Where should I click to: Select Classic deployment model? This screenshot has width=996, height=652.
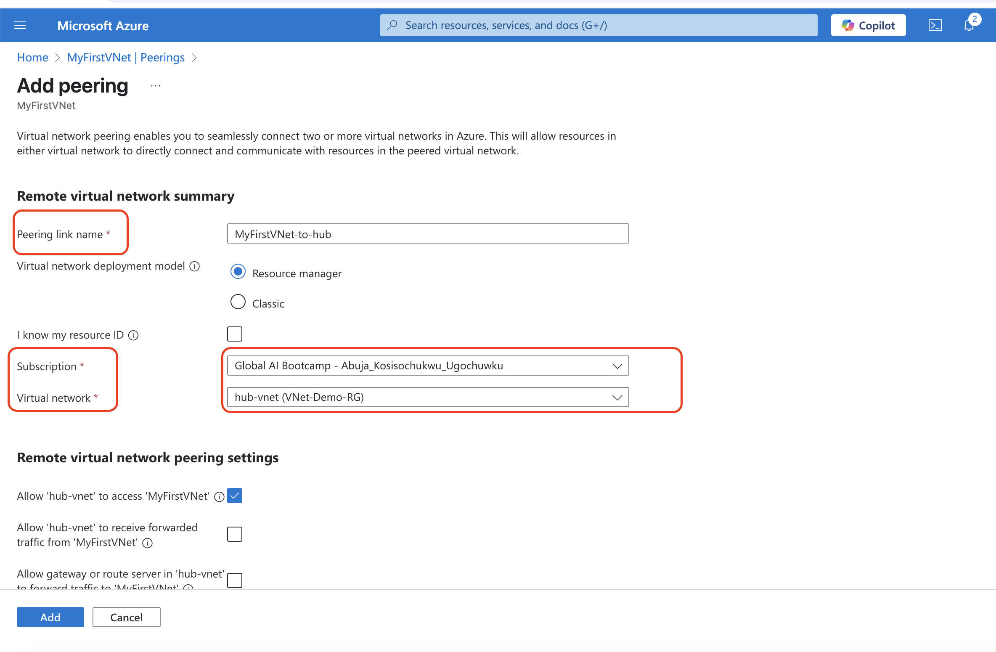click(x=238, y=302)
